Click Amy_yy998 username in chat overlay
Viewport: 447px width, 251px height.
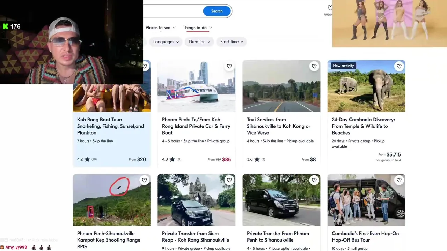16,248
